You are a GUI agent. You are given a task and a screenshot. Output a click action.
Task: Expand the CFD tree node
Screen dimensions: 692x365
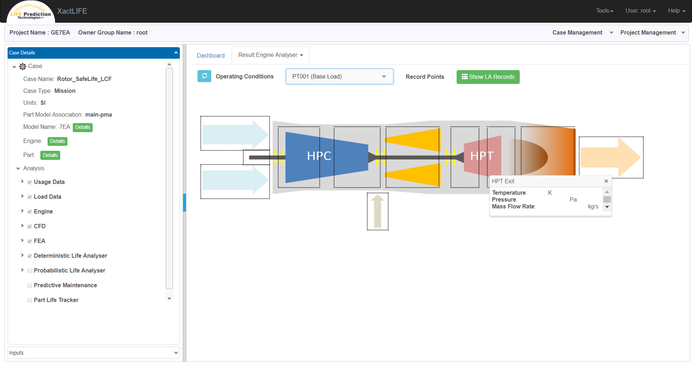pos(22,226)
